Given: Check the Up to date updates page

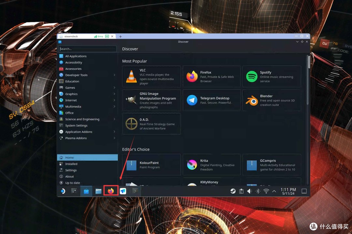Looking at the screenshot, I should (x=87, y=183).
